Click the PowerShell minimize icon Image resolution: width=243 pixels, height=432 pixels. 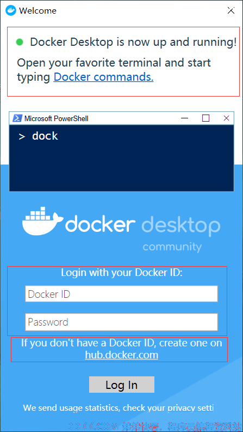[x=184, y=118]
